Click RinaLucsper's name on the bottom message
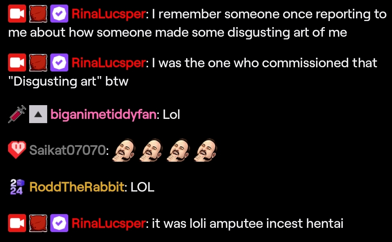Viewport: 392px width, 242px height. point(108,224)
